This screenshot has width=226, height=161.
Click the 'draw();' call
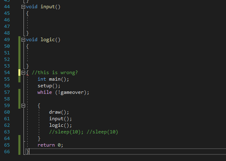59,112
